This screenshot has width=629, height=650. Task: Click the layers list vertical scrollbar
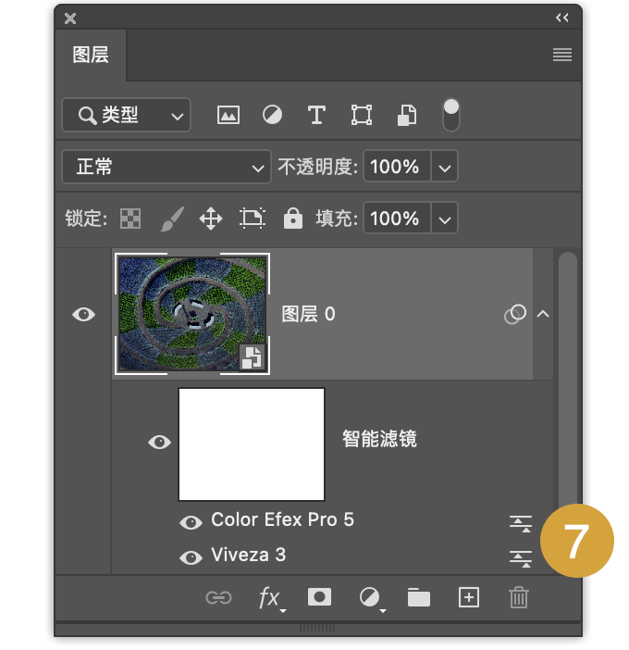(x=568, y=377)
